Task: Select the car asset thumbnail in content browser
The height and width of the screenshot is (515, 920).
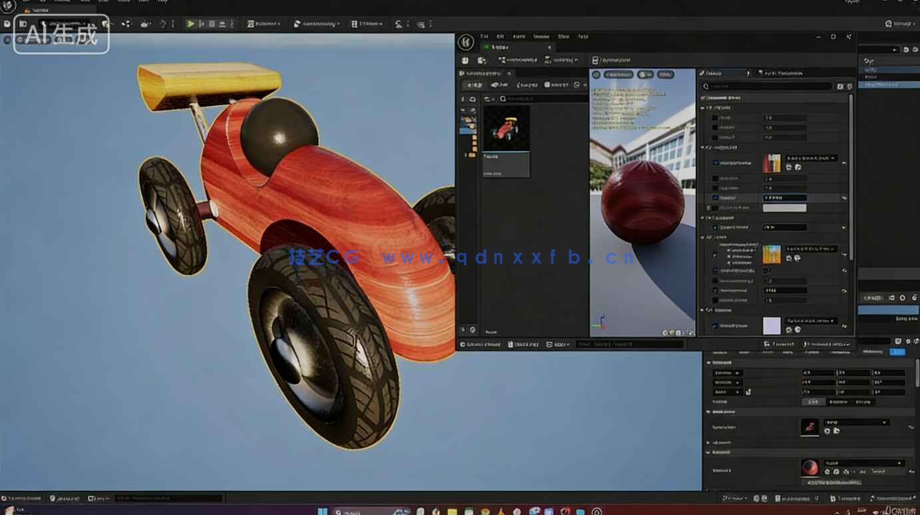Action: [x=506, y=129]
